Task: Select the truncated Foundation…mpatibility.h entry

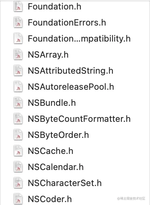Action: point(79,39)
